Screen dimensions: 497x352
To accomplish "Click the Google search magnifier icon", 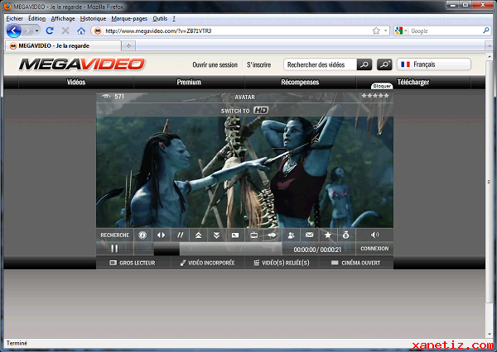I will click(x=486, y=31).
